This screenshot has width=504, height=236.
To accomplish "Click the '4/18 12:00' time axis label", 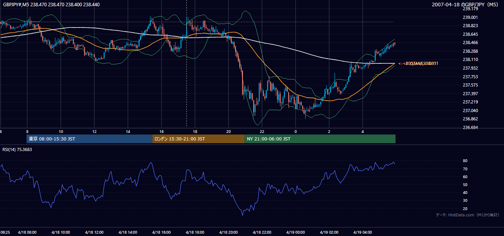I will coord(94,232).
